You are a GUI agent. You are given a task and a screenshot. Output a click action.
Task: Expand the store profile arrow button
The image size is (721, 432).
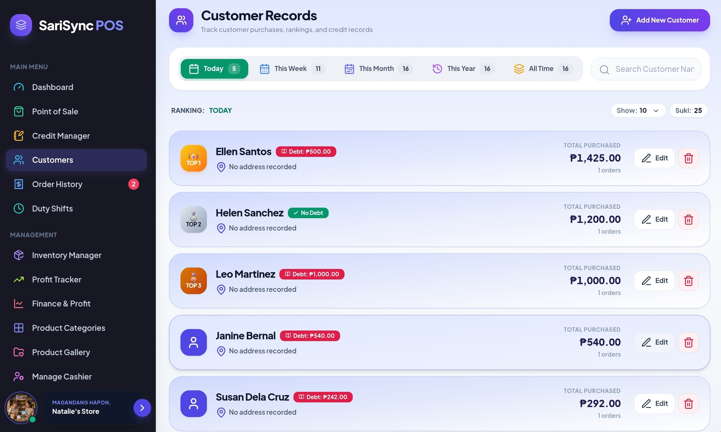coord(142,408)
